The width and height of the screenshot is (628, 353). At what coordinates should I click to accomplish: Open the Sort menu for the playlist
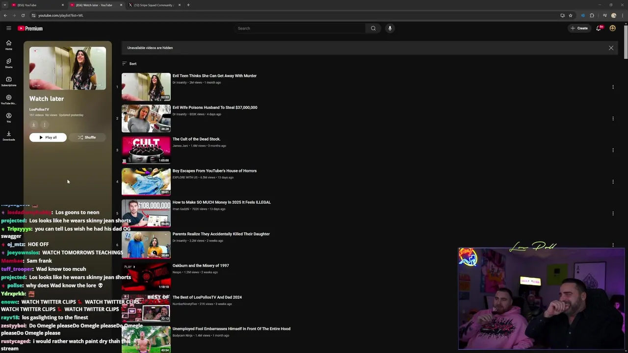click(130, 64)
